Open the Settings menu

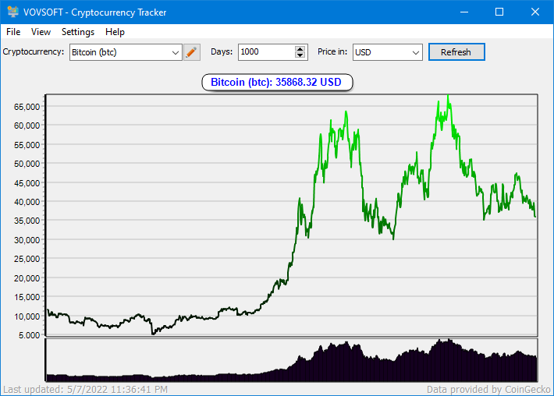coord(78,32)
